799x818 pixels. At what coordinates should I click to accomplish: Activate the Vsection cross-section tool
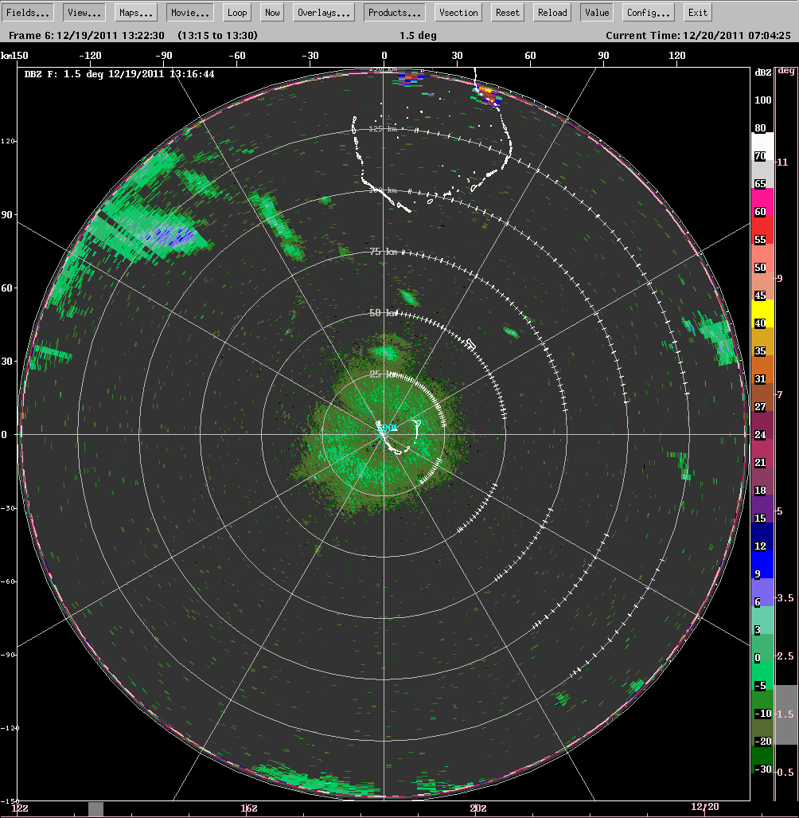(457, 11)
